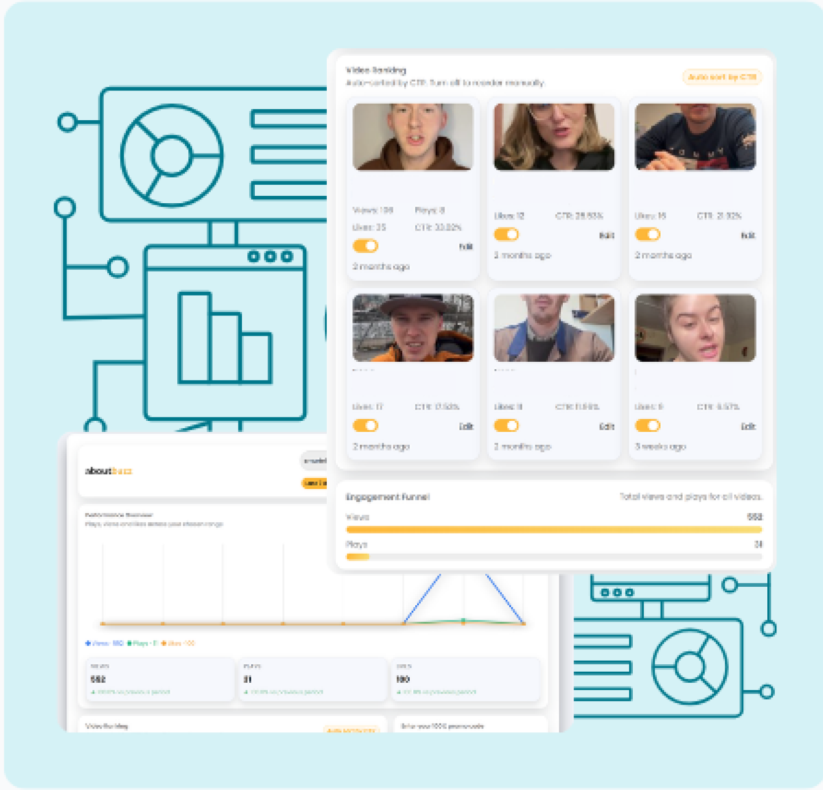
Task: Open the video thumbnail of man in cap
Action: point(413,328)
